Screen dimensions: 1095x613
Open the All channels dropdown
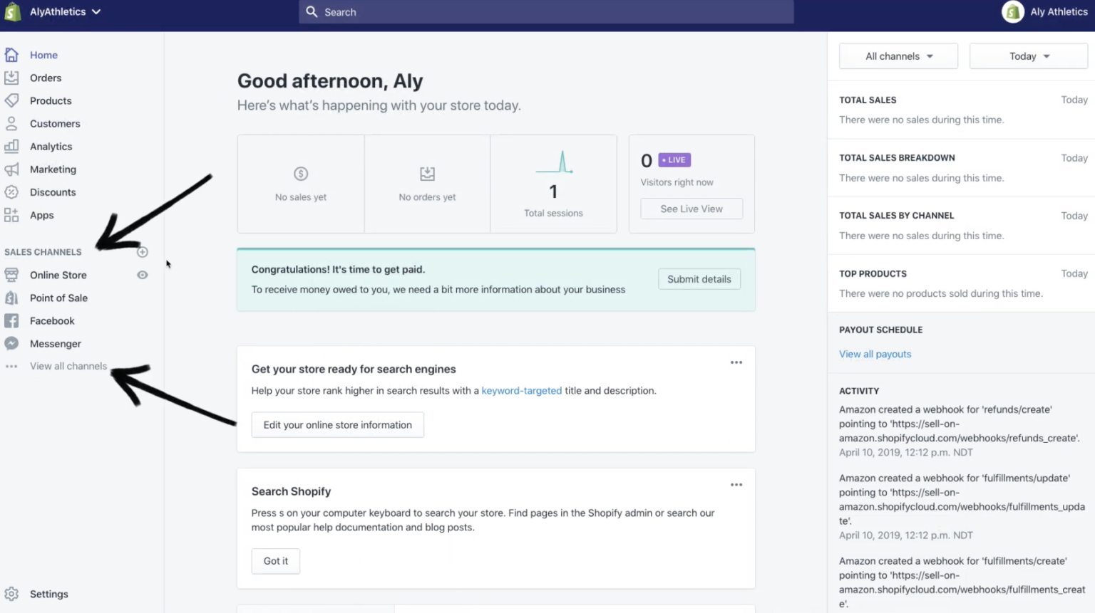tap(898, 56)
